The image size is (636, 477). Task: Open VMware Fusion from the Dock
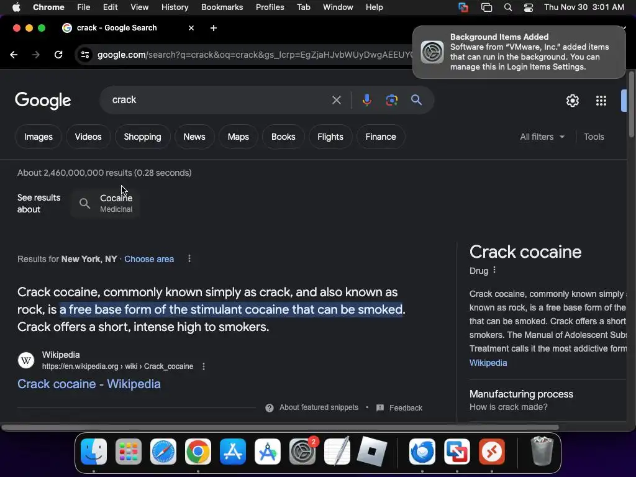[x=457, y=452]
